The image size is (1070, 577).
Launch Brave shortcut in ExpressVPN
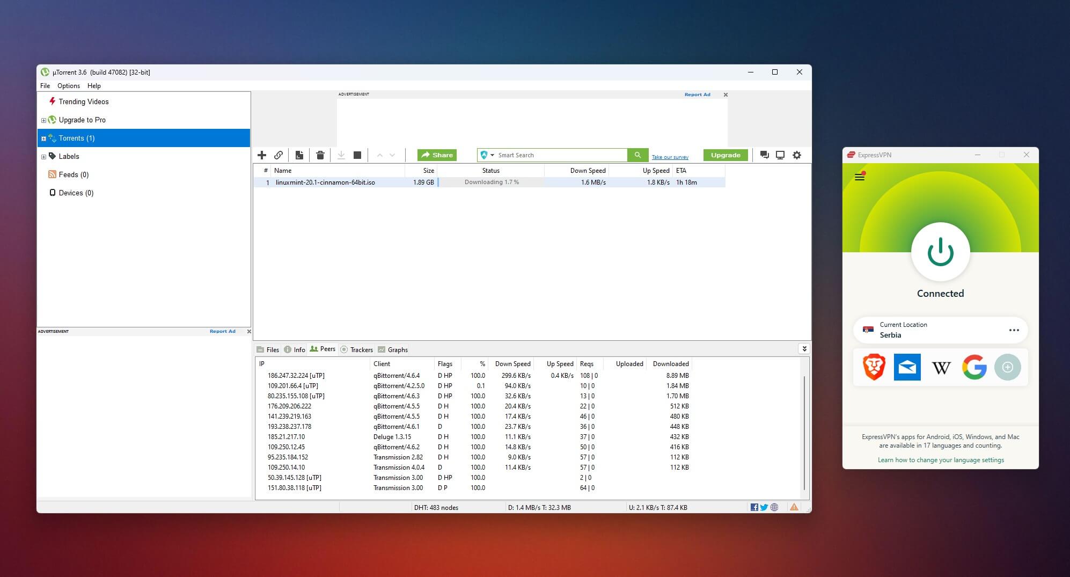(874, 367)
